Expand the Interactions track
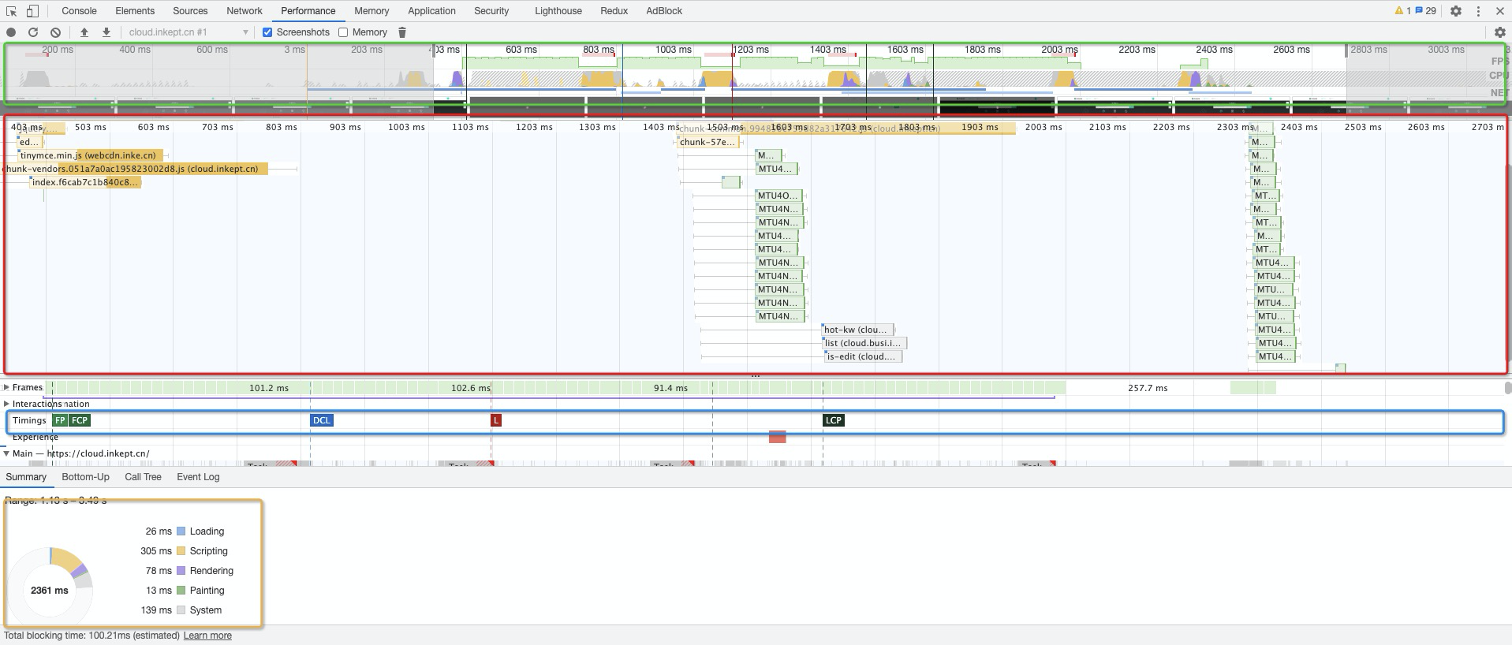The image size is (1512, 645). (6, 404)
